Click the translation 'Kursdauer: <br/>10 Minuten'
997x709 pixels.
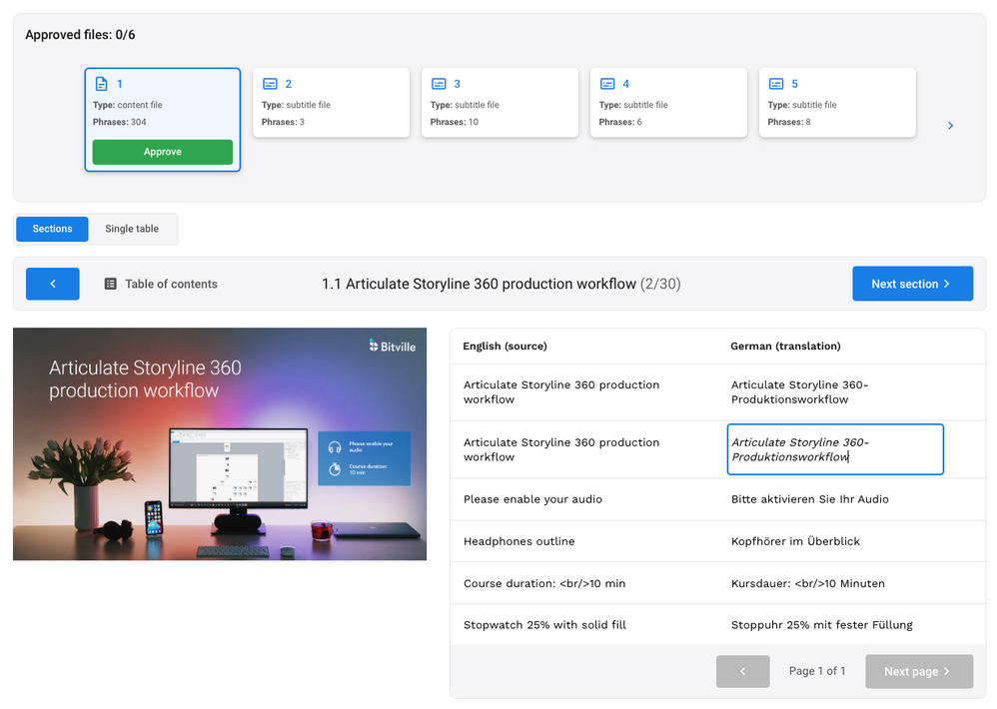[x=808, y=583]
